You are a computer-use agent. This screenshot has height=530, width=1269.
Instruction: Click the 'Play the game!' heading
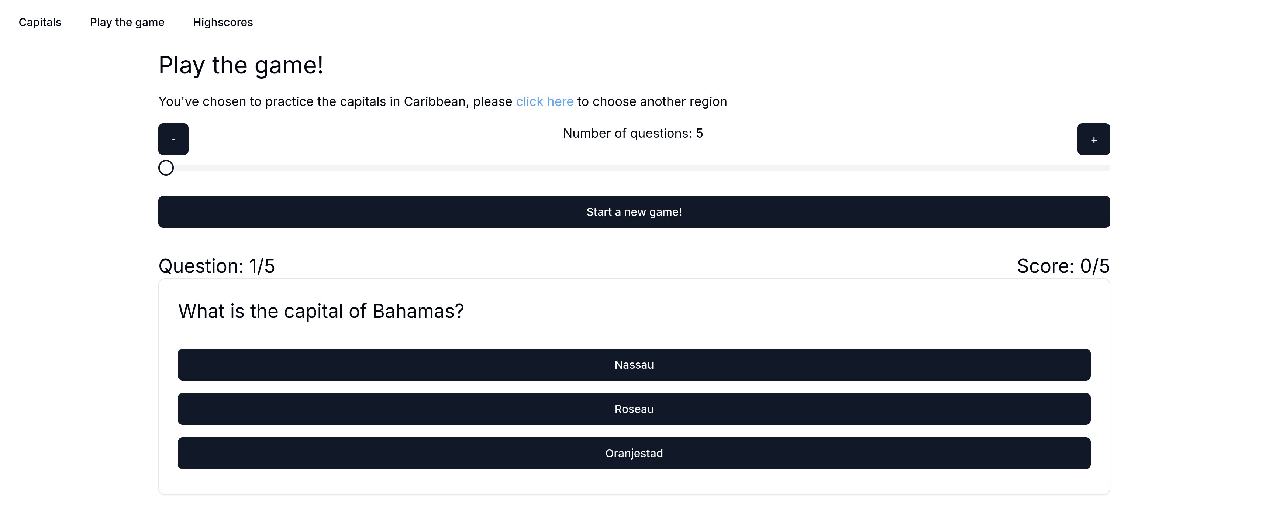[241, 65]
